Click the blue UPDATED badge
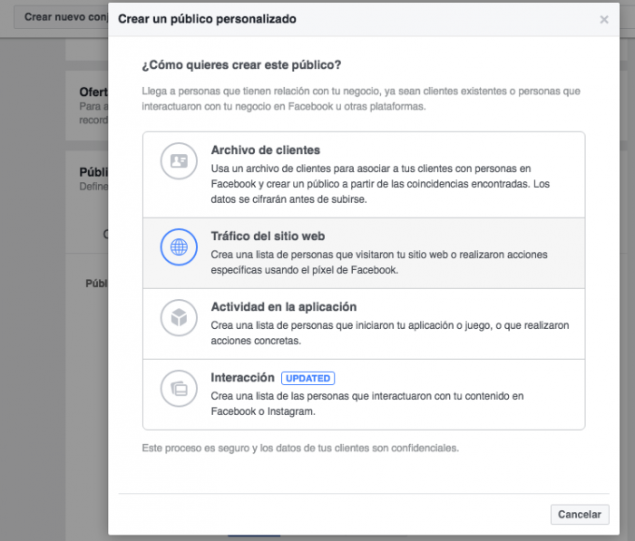This screenshot has width=635, height=541. pyautogui.click(x=308, y=378)
